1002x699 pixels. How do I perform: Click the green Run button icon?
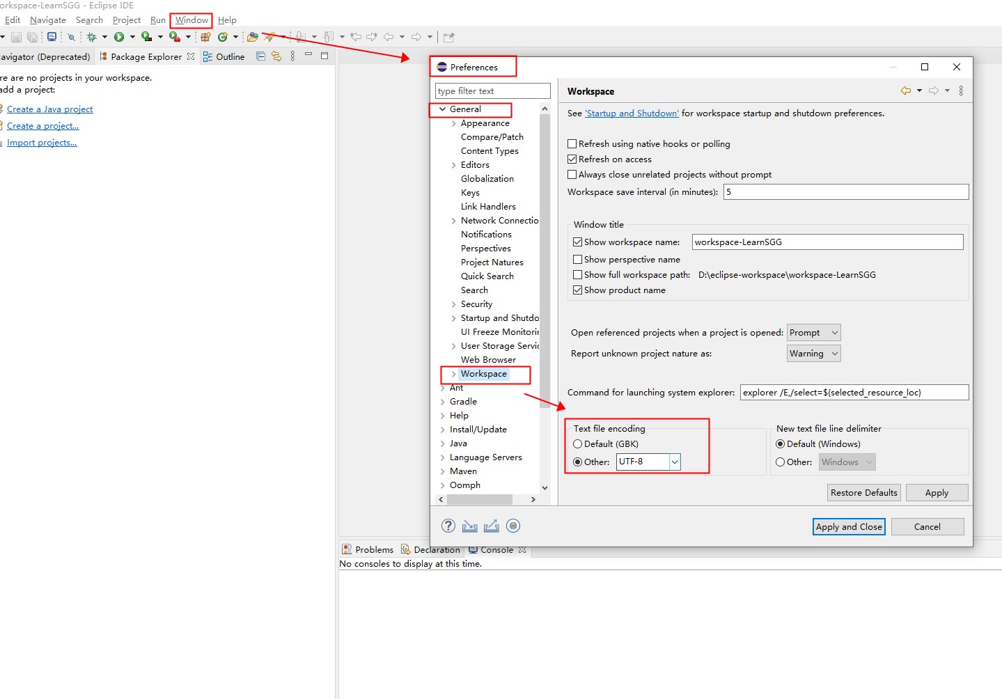[x=119, y=37]
